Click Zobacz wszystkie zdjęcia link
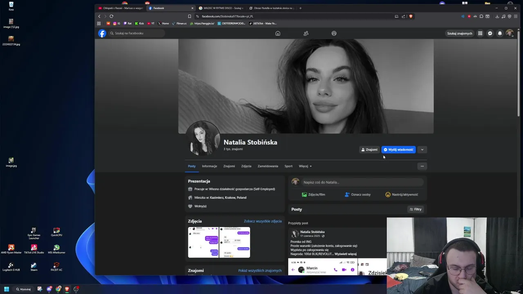523x294 pixels. tap(263, 221)
